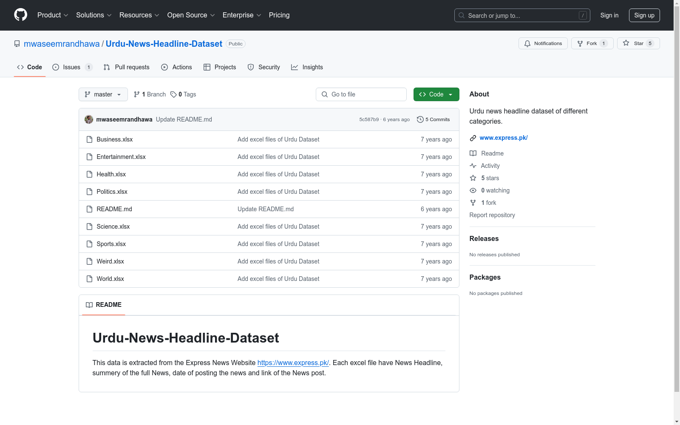This screenshot has height=425, width=680.
Task: Focus the Go to file input
Action: coord(361,94)
